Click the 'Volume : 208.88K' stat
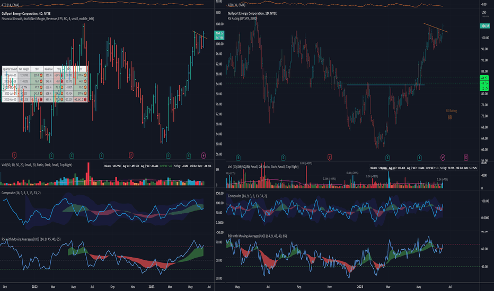 (x=378, y=168)
